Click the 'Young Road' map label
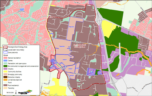This screenshot has height=96, width=152. point(21,12)
